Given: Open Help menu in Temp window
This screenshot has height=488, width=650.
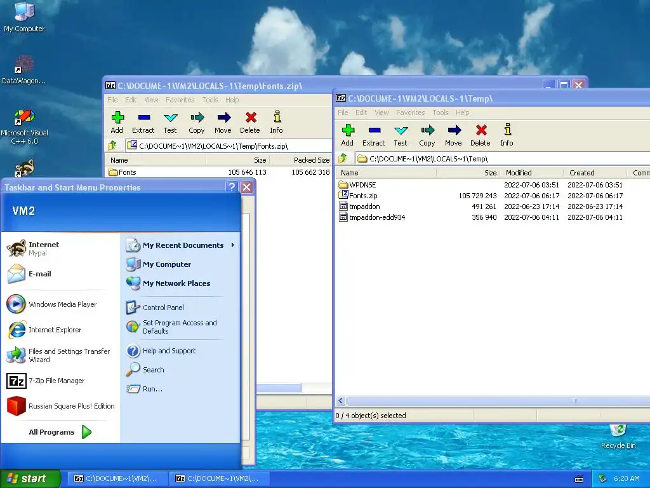Looking at the screenshot, I should [x=462, y=112].
